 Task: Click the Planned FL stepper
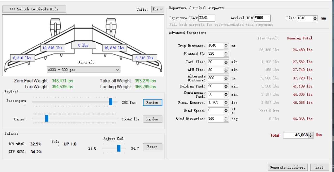pos(226,54)
